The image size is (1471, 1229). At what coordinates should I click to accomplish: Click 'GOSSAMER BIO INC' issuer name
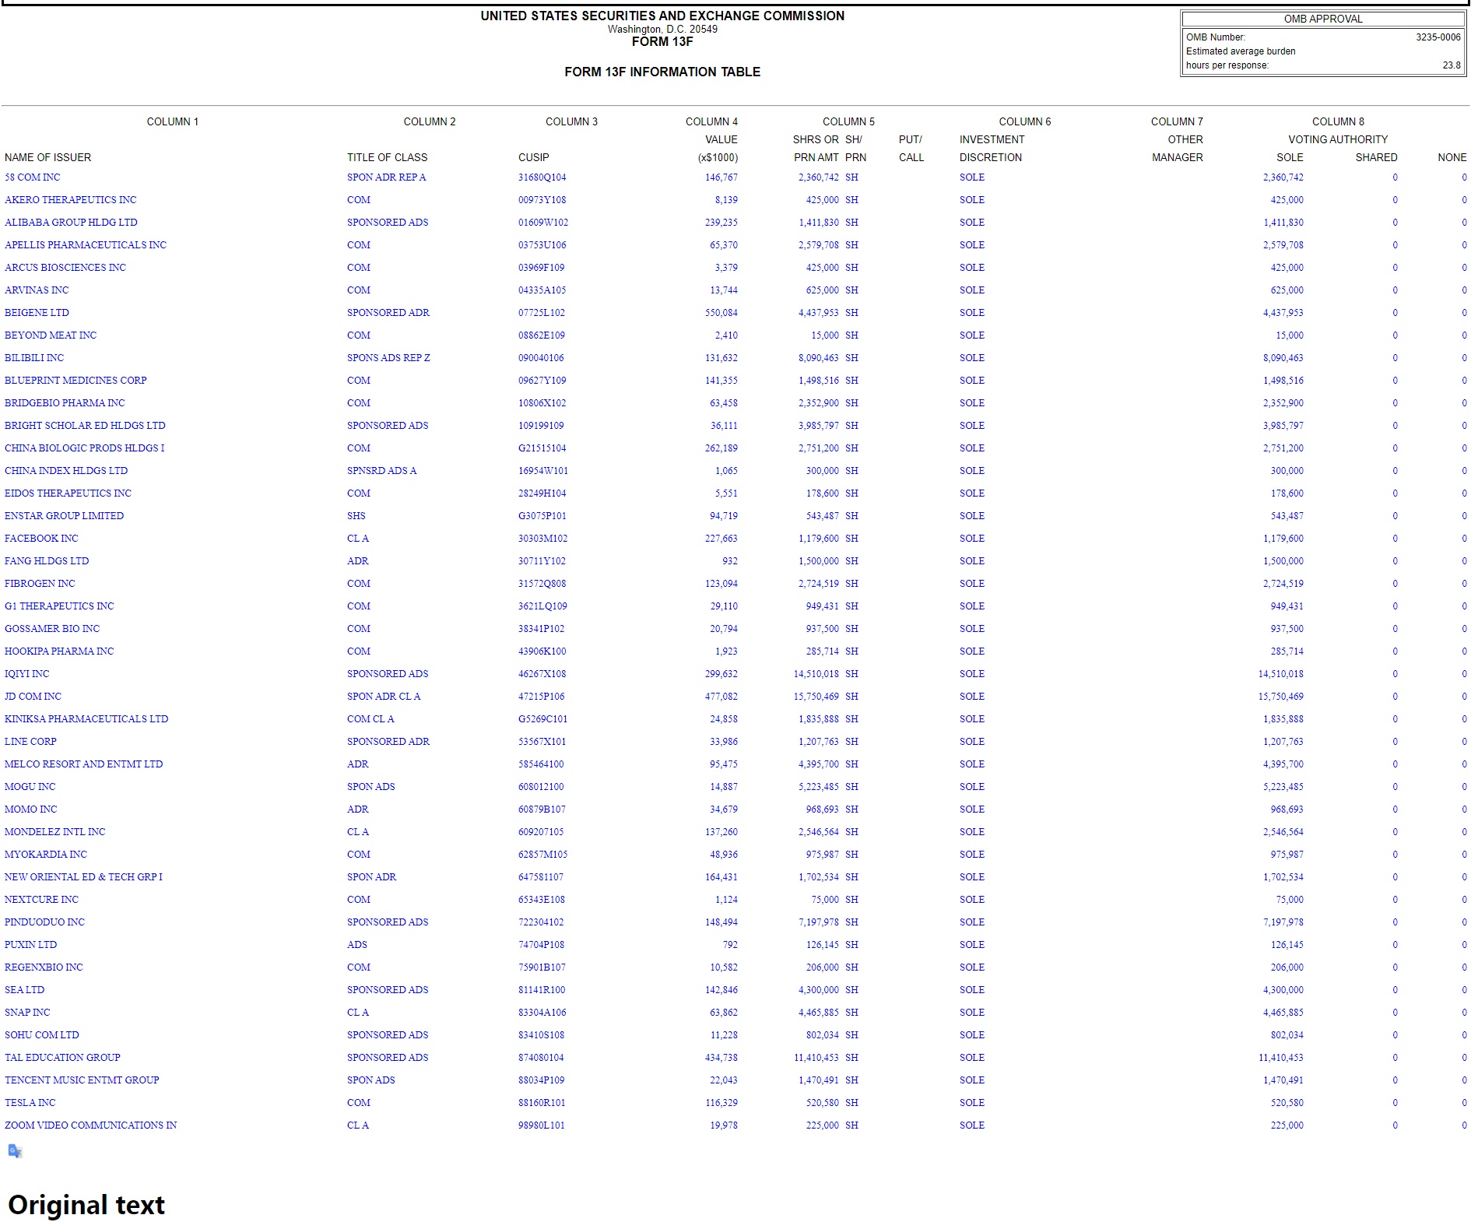(x=52, y=629)
